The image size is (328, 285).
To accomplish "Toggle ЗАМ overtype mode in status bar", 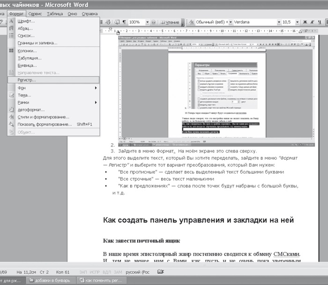I will point(118,272).
